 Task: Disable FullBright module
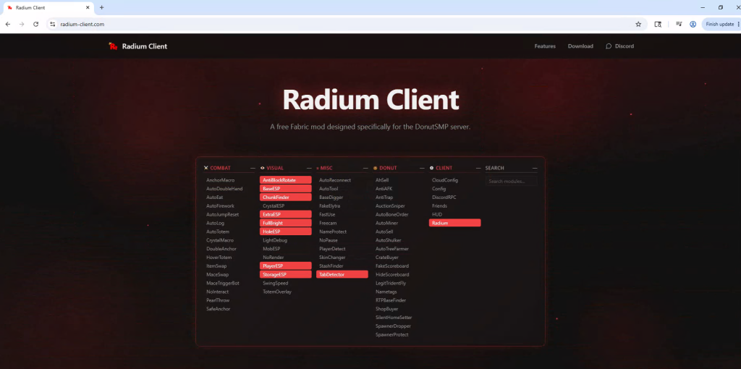[x=285, y=223]
